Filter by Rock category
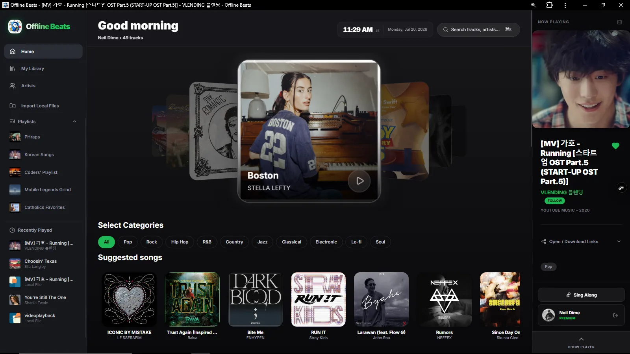 click(x=152, y=242)
